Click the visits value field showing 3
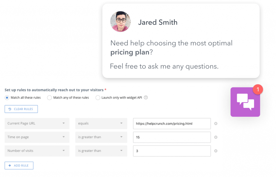The height and width of the screenshot is (177, 276). [x=172, y=151]
